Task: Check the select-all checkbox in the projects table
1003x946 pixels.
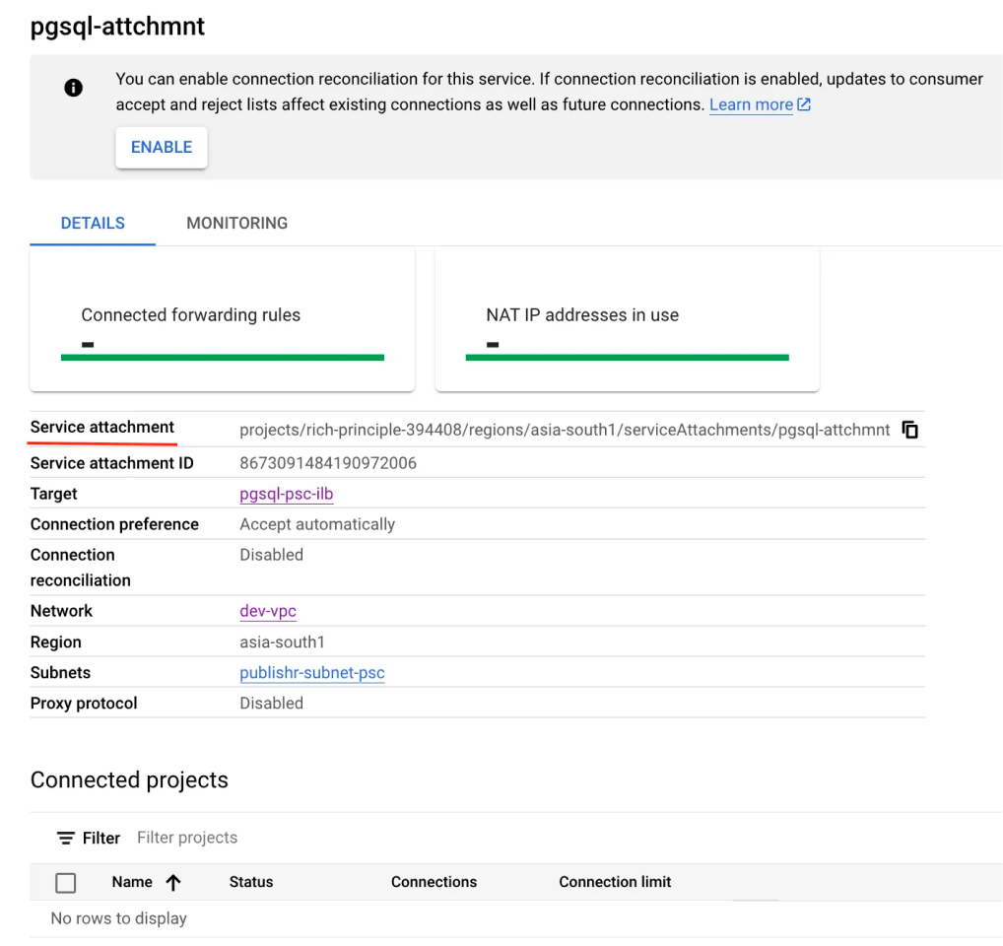Action: tap(65, 882)
